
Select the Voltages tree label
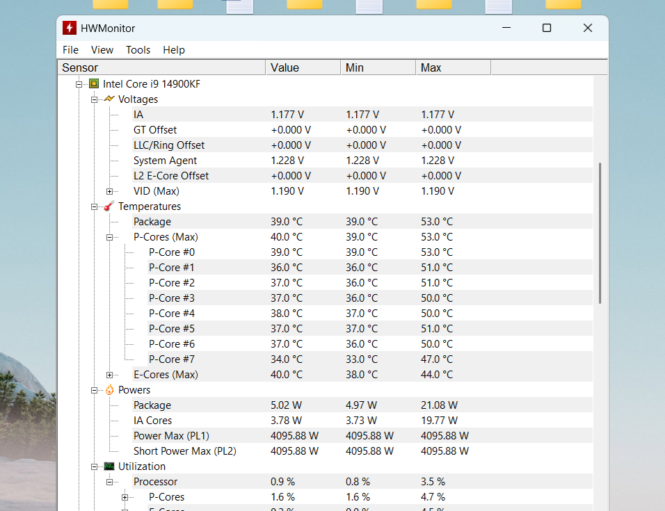click(138, 99)
